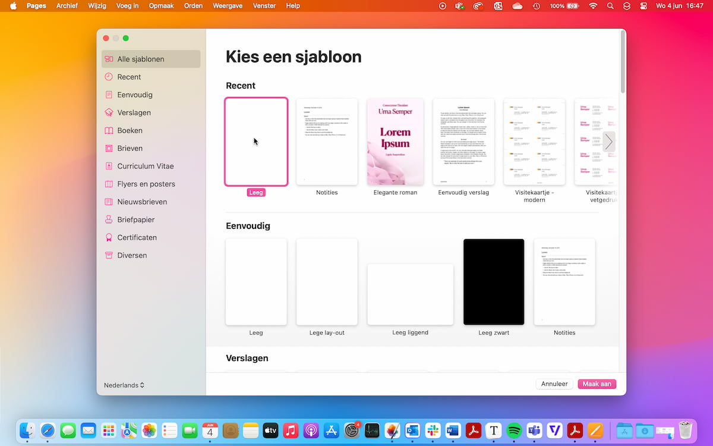Open Control Center in the menu bar
The width and height of the screenshot is (713, 446).
pos(643,6)
